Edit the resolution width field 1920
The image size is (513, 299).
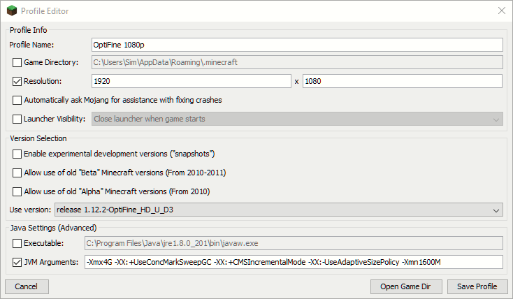click(x=192, y=81)
